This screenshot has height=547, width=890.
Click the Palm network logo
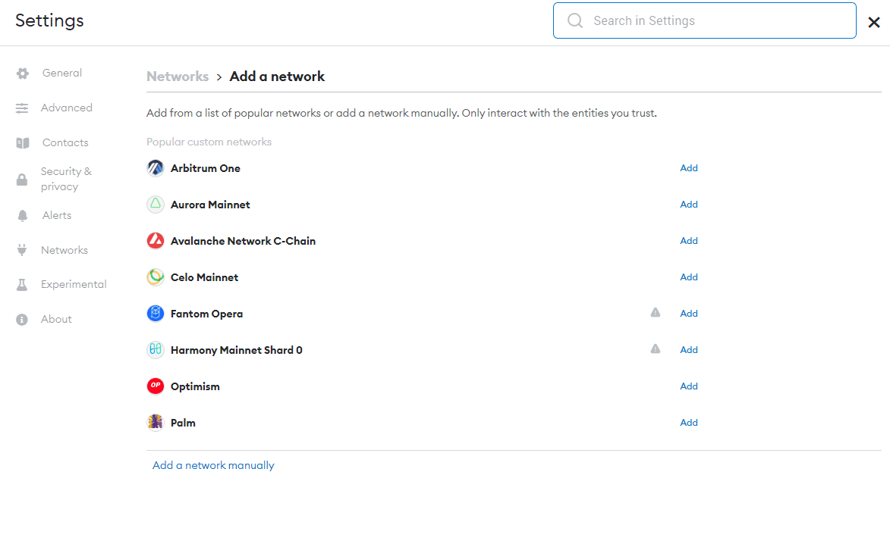pos(156,422)
